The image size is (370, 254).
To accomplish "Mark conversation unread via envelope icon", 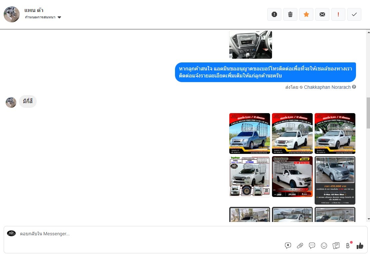I will pos(322,14).
